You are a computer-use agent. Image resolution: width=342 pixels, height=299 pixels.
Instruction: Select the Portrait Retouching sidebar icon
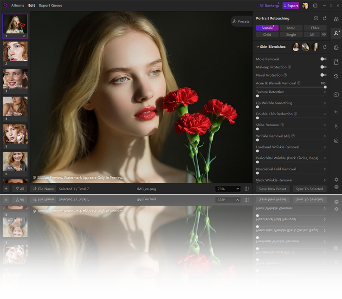[336, 33]
